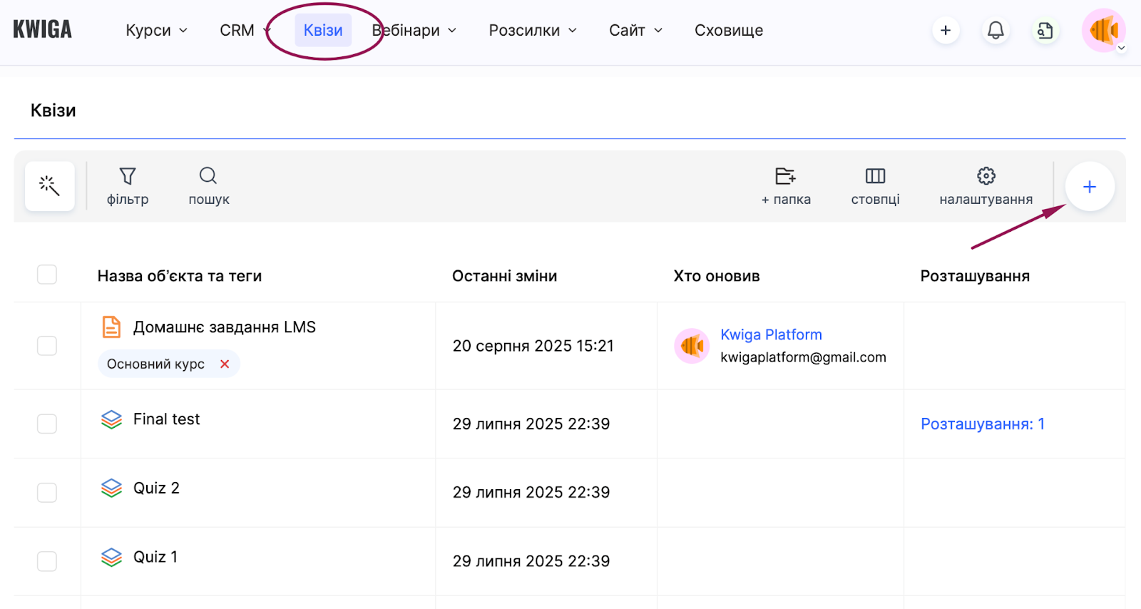
Task: Go to the Сховище menu item
Action: tap(728, 31)
